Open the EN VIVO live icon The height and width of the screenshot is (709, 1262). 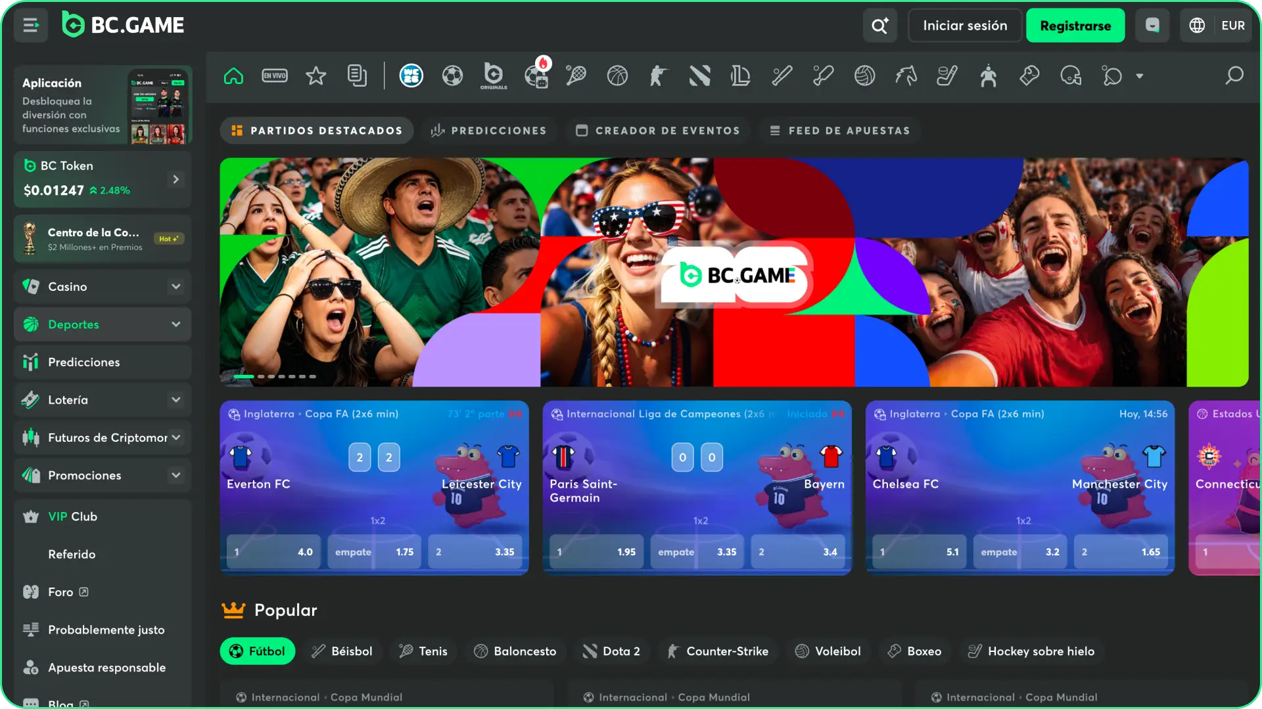(275, 76)
